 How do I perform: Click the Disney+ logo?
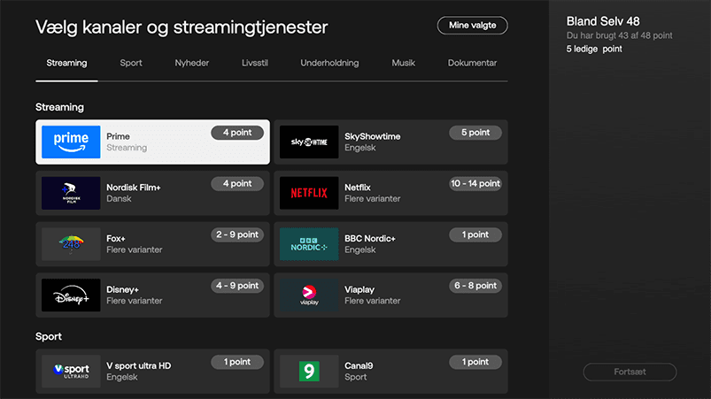click(x=71, y=295)
